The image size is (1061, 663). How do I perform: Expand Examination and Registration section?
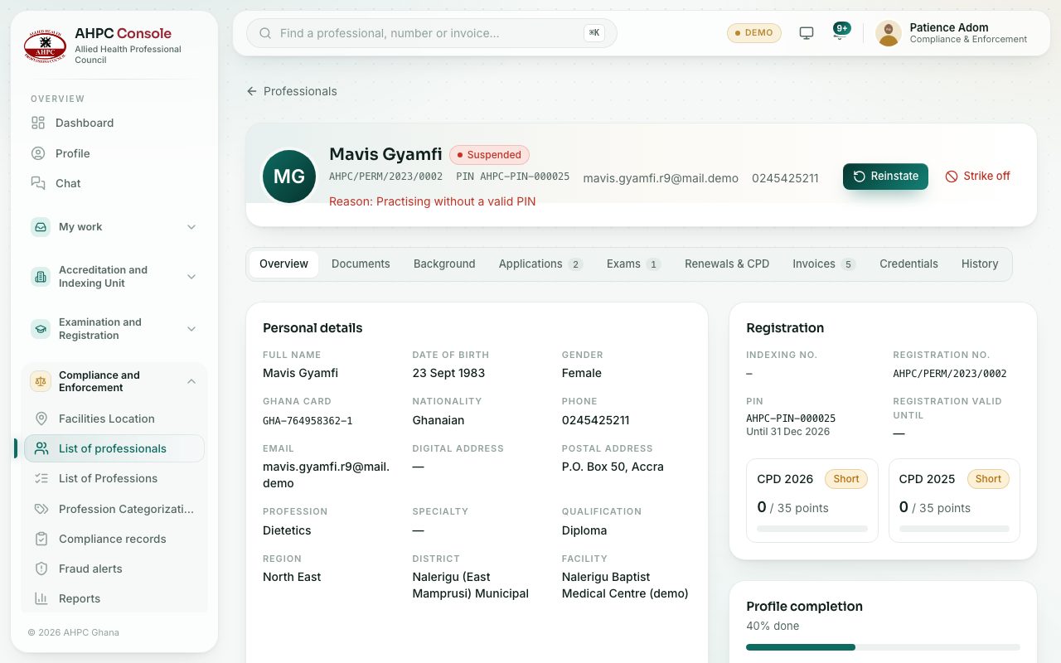pyautogui.click(x=114, y=329)
